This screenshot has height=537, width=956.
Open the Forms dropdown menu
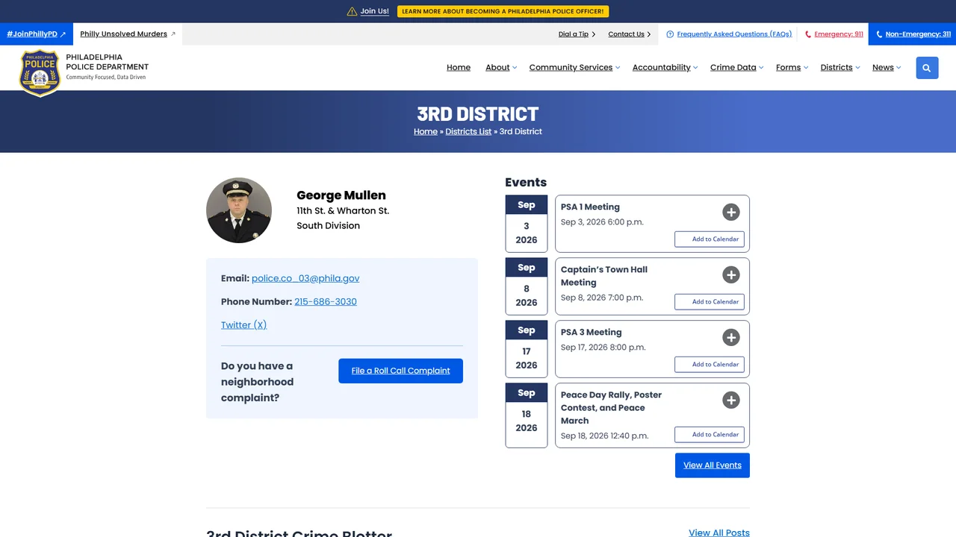[792, 67]
